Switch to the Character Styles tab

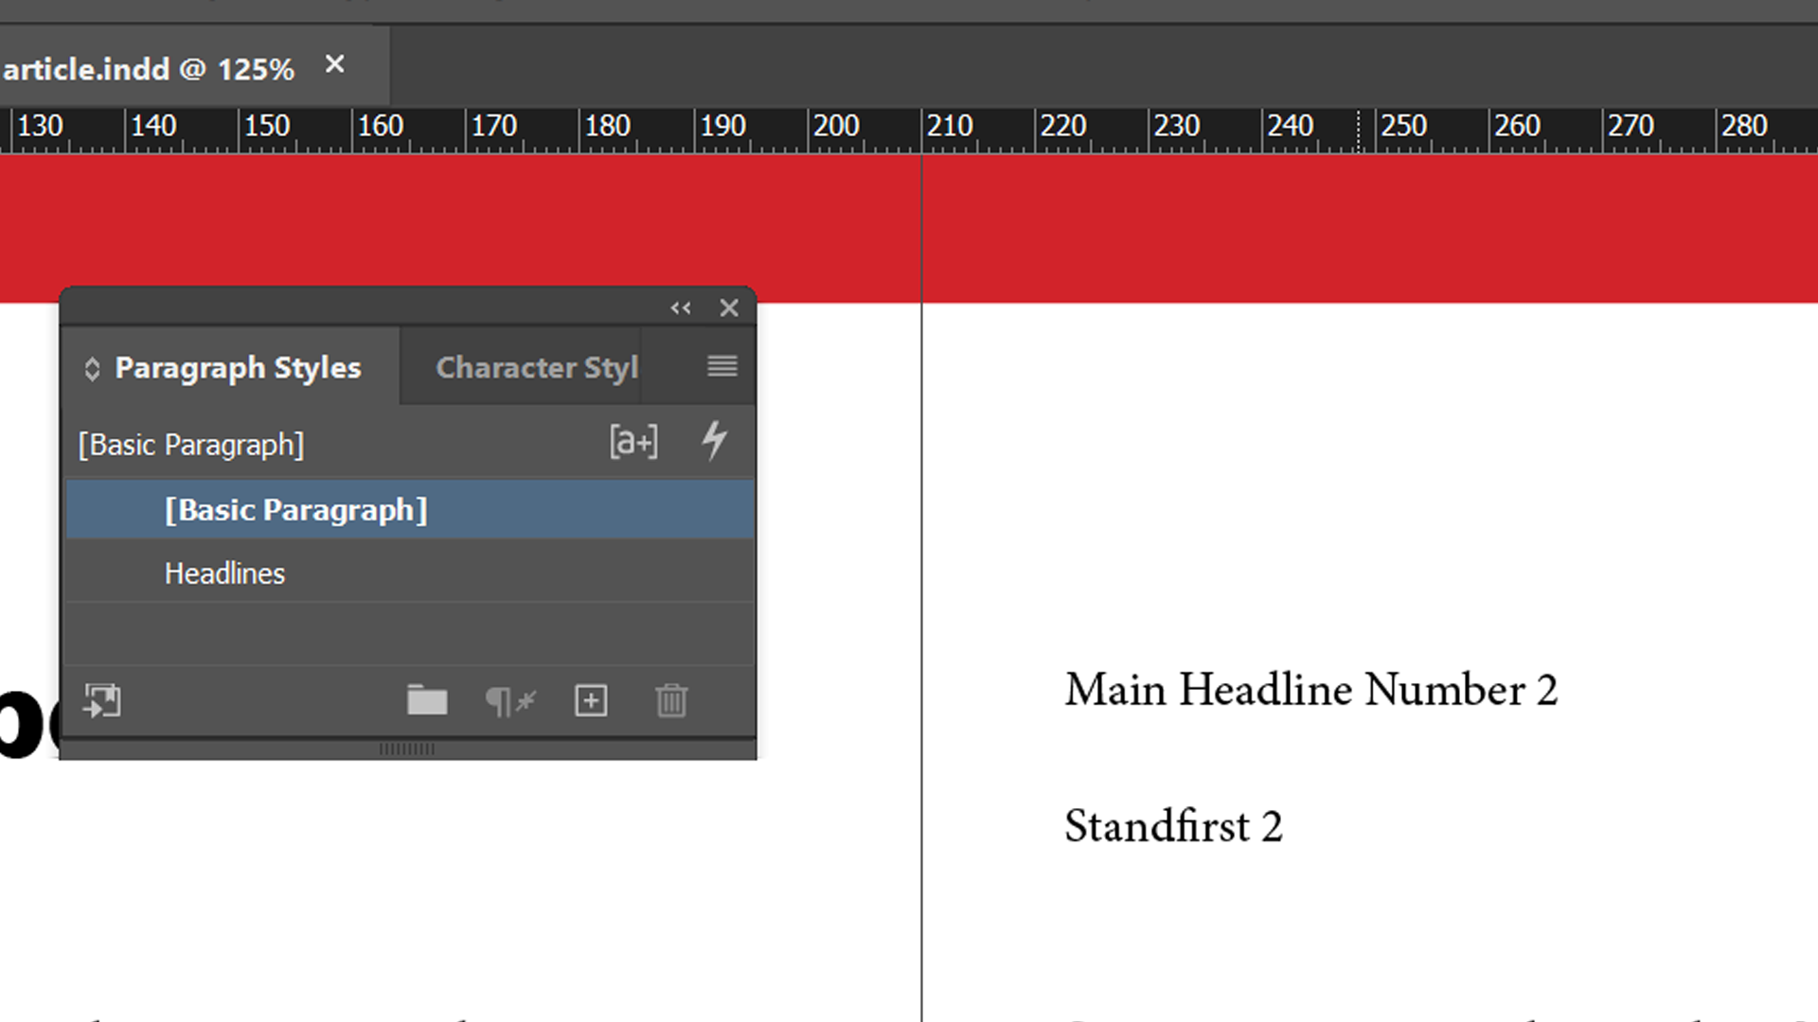click(x=536, y=367)
